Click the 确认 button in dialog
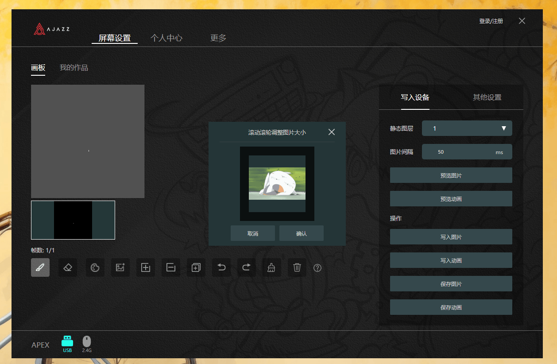The image size is (557, 364). (x=302, y=233)
